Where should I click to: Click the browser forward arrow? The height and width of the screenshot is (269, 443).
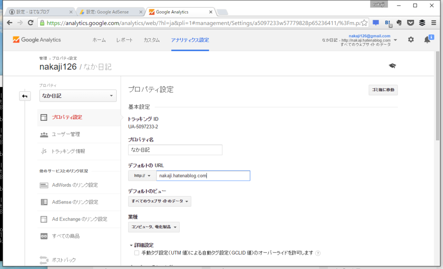[x=20, y=23]
